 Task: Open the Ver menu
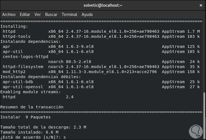pos(37,15)
